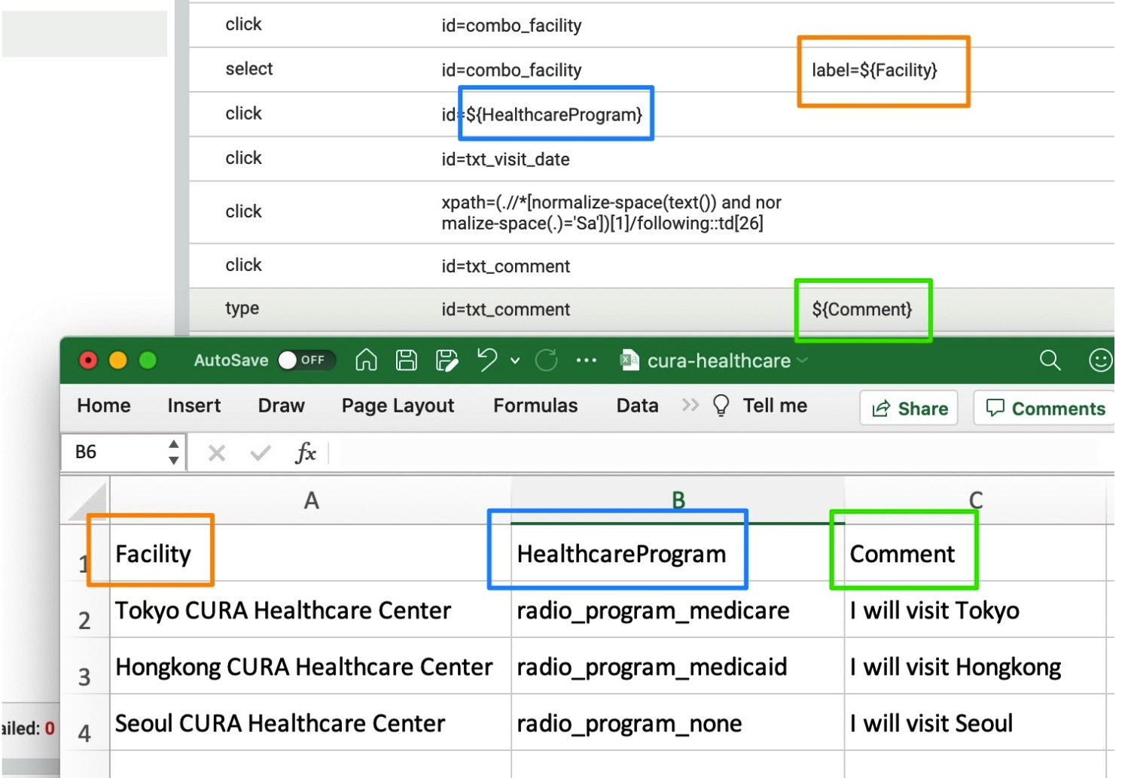This screenshot has height=778, width=1128.
Task: Click the Undo arrow icon
Action: point(485,360)
